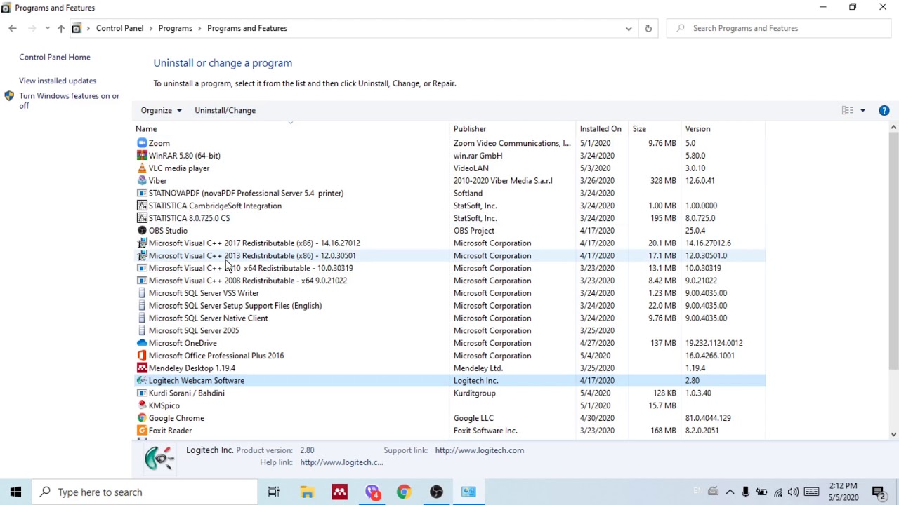The height and width of the screenshot is (505, 899).
Task: Click the volume speaker tray icon
Action: 793,492
